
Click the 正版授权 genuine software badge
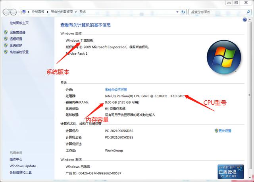tap(231, 172)
